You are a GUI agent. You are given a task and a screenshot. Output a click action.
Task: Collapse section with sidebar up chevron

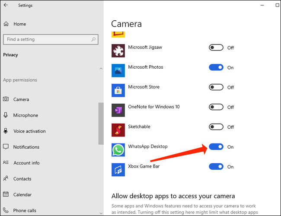(101, 69)
